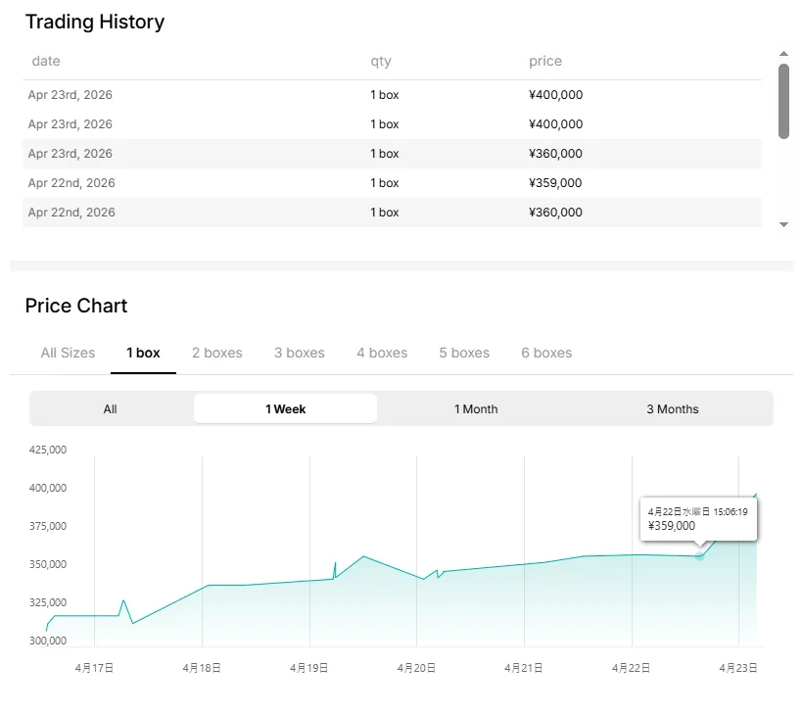This screenshot has width=802, height=714.
Task: Click the date column header
Action: (46, 61)
